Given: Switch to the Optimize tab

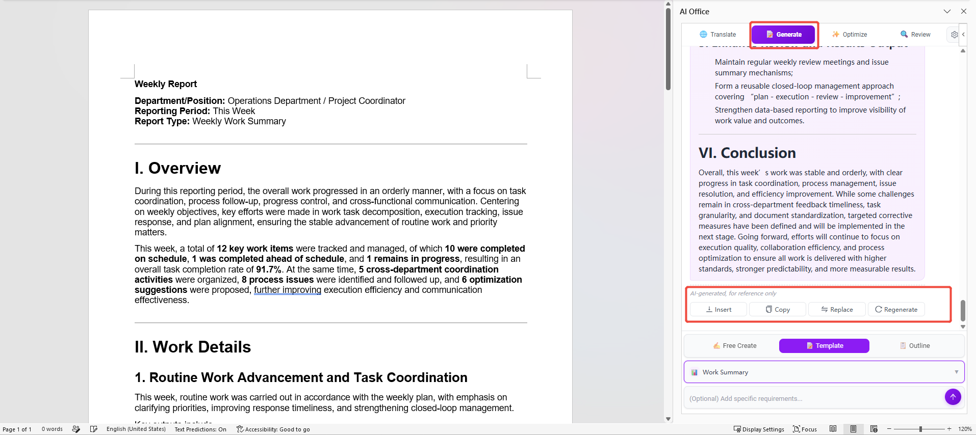Looking at the screenshot, I should [850, 35].
